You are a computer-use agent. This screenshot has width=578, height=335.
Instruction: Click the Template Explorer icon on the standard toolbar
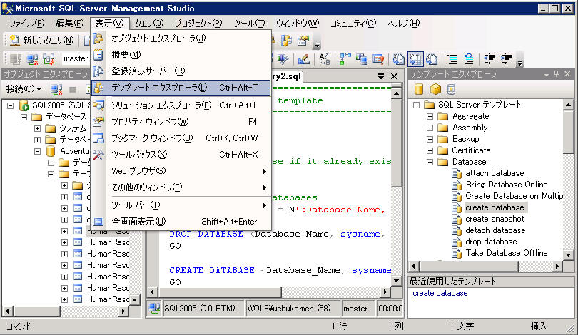(x=286, y=41)
